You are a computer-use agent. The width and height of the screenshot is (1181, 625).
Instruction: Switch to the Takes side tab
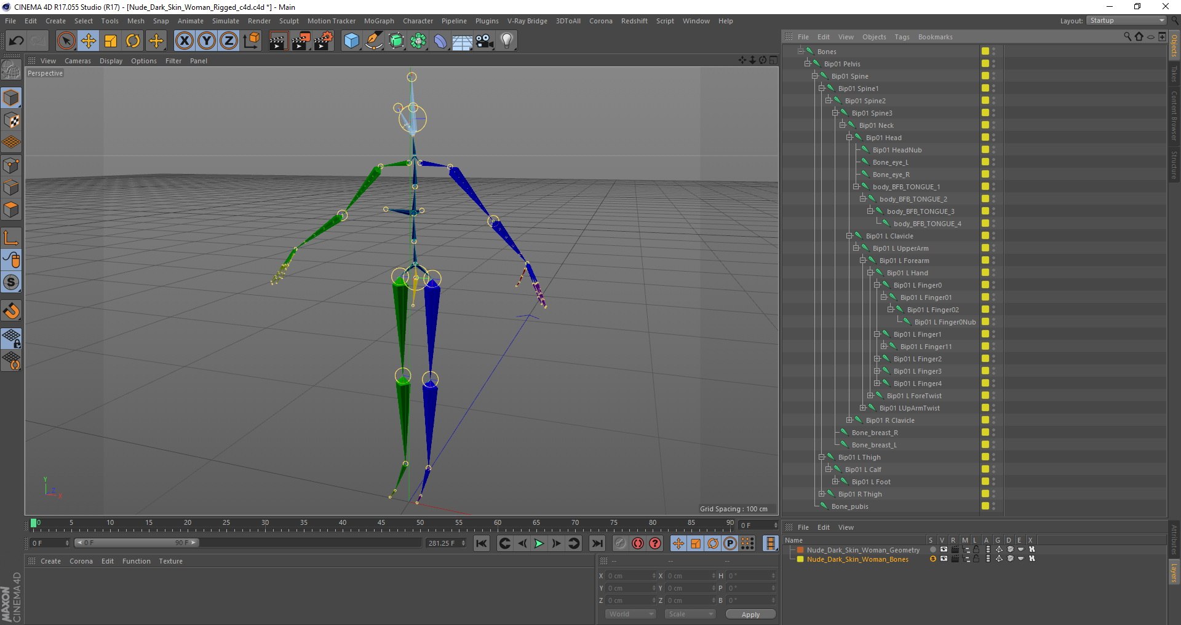point(1174,74)
